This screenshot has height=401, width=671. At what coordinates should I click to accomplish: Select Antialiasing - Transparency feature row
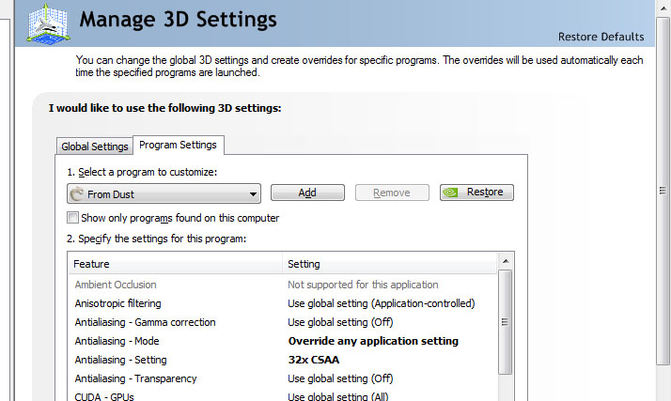coord(283,378)
